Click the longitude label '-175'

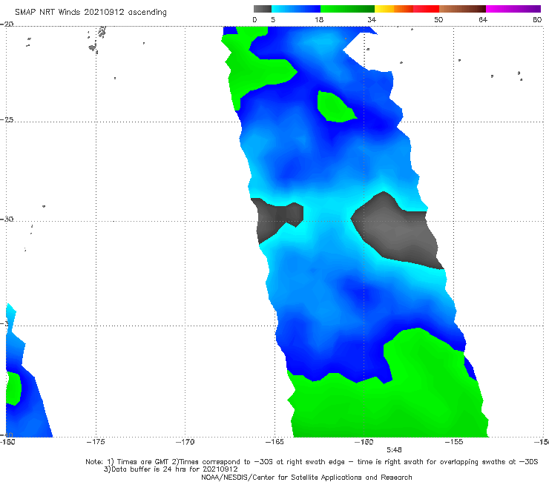pos(96,442)
